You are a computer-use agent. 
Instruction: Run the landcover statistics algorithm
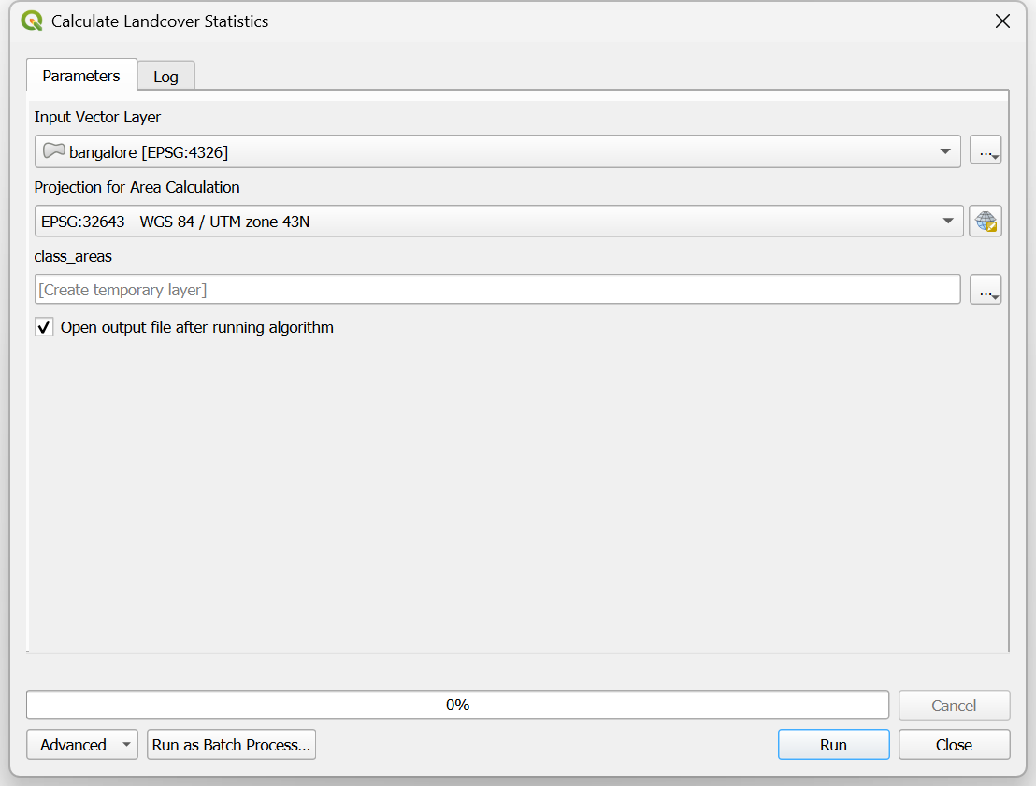point(833,745)
